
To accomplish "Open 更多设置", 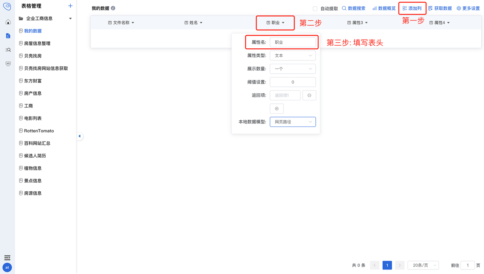I will (x=468, y=8).
